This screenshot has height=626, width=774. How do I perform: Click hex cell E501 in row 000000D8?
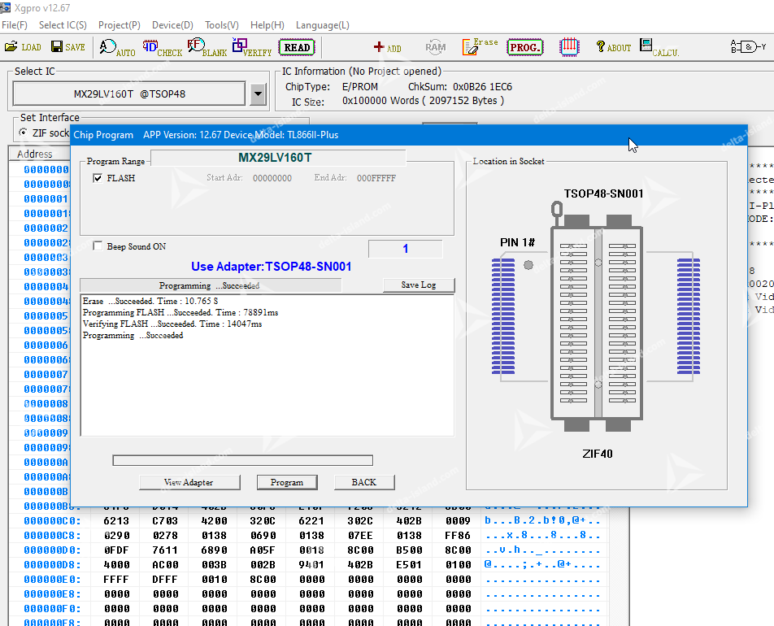click(409, 565)
